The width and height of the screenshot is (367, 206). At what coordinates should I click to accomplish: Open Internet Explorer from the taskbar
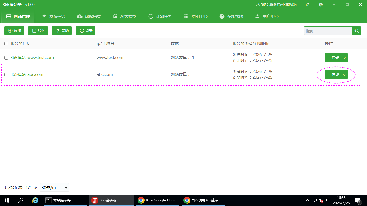click(35, 200)
